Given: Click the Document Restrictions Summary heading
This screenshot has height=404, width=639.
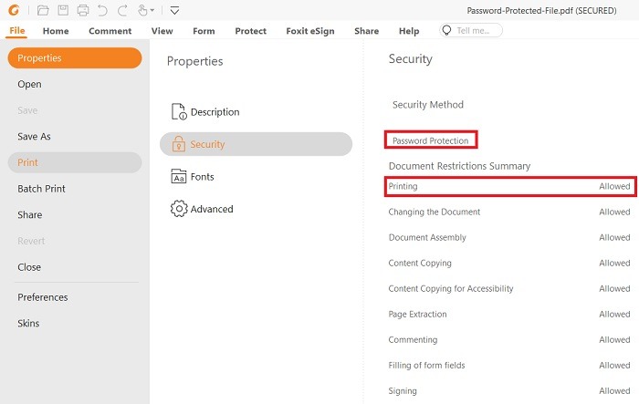Looking at the screenshot, I should pyautogui.click(x=459, y=166).
